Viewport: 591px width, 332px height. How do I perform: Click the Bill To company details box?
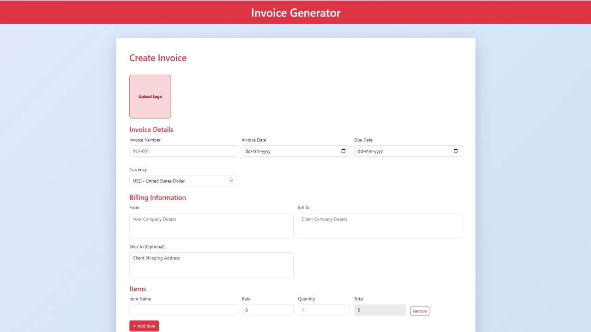380,225
